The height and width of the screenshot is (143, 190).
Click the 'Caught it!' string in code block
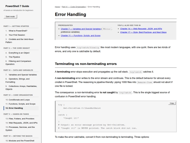coord(71,118)
